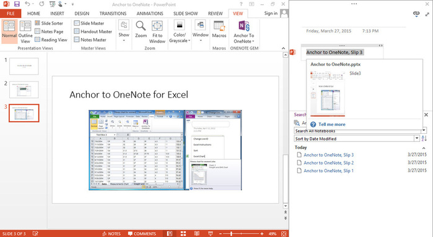The width and height of the screenshot is (433, 237).
Task: Open Ribbon Display Options
Action: pos(251,4)
